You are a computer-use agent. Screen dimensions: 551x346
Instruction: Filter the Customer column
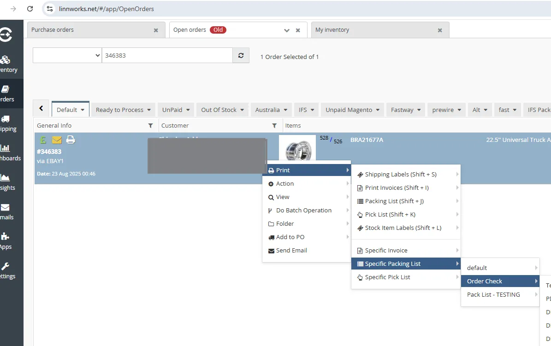pos(274,125)
